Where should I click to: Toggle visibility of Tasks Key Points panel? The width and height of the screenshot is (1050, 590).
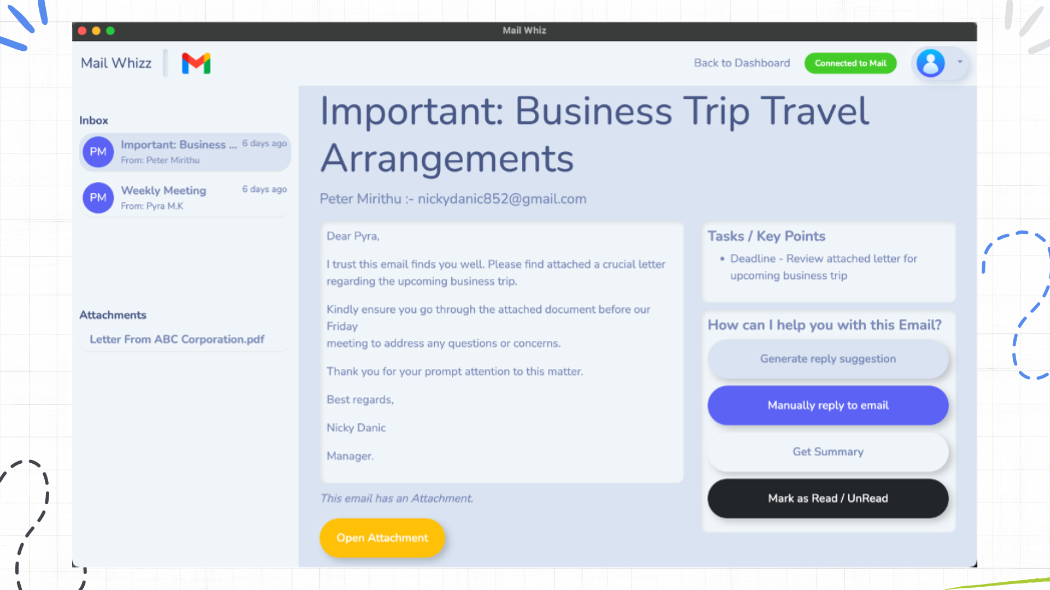(767, 235)
